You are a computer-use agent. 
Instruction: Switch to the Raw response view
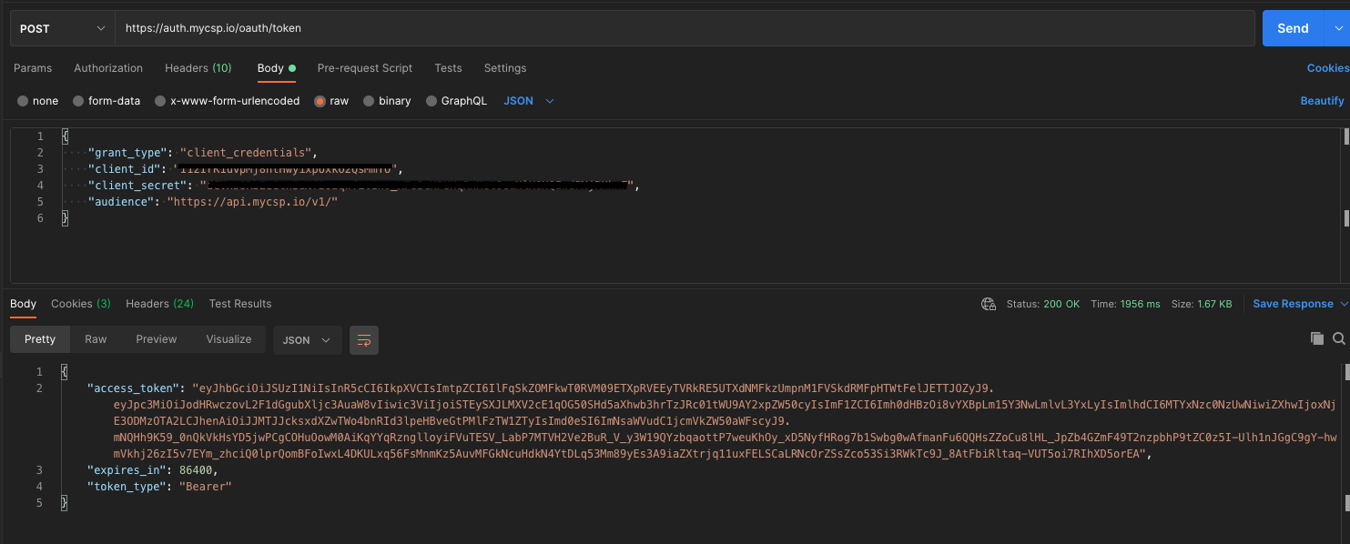coord(96,338)
